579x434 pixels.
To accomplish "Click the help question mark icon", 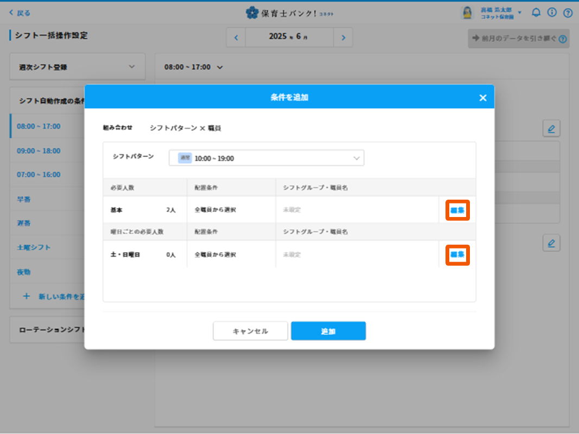I will (x=568, y=12).
